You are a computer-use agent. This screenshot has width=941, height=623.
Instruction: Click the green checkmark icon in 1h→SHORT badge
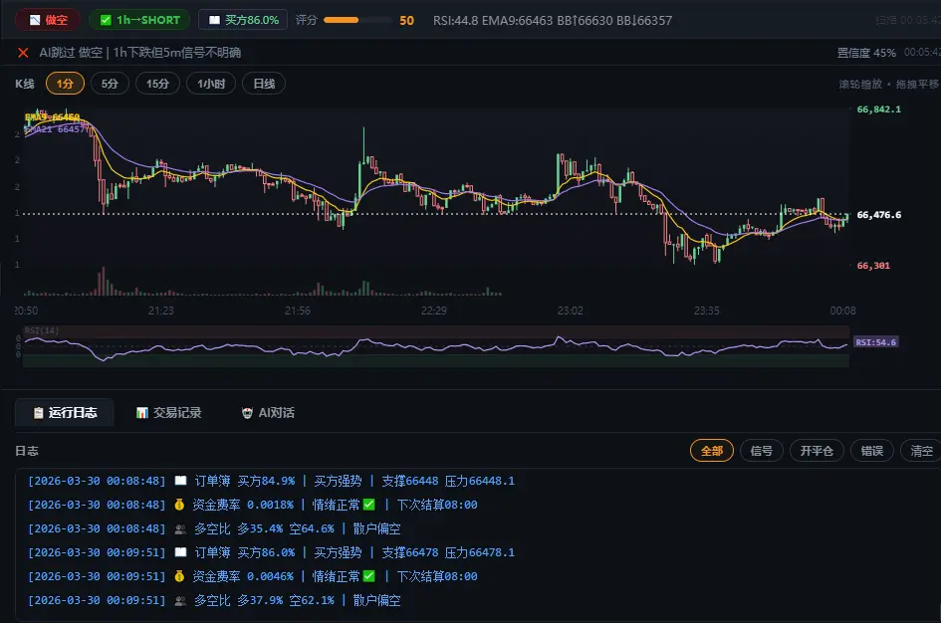click(106, 20)
